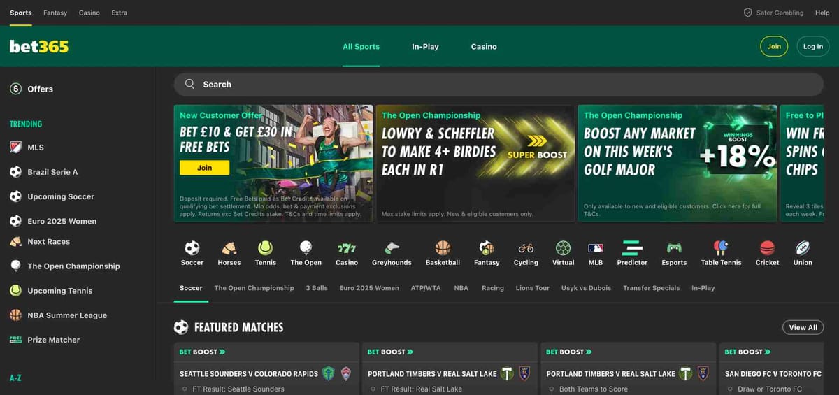
Task: Click the Log In button
Action: click(813, 47)
